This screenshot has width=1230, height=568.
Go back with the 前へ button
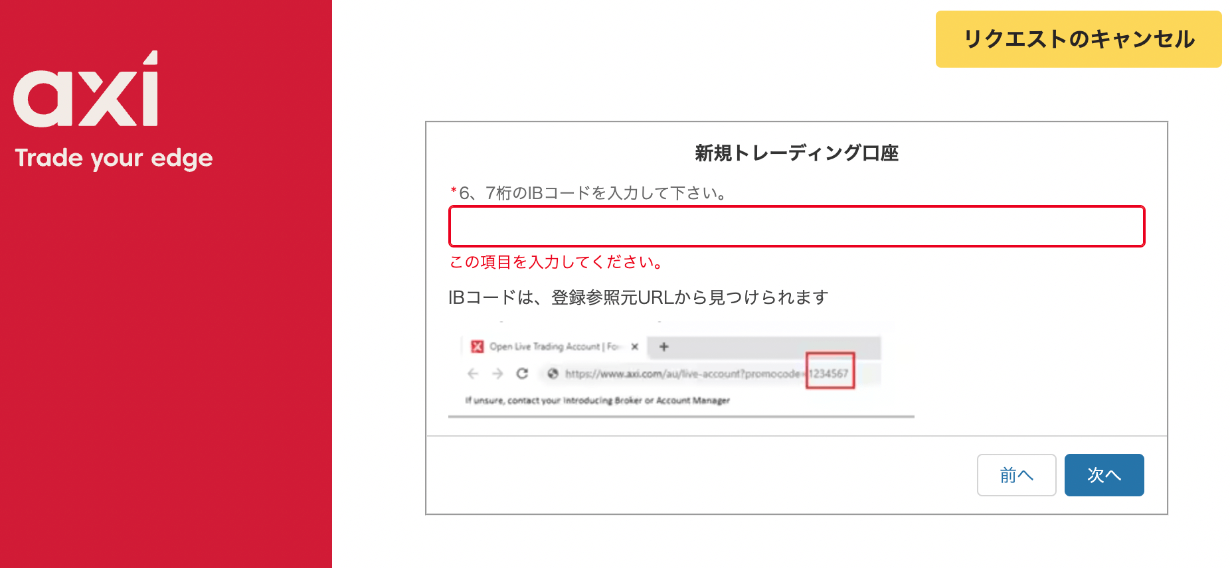click(x=1017, y=475)
